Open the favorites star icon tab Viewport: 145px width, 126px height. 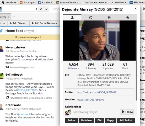tap(127, 17)
